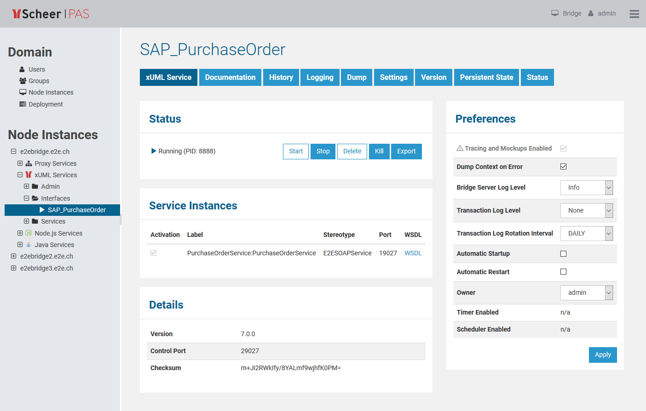This screenshot has width=646, height=411.
Task: Click the Apply button in Preferences
Action: pos(602,355)
